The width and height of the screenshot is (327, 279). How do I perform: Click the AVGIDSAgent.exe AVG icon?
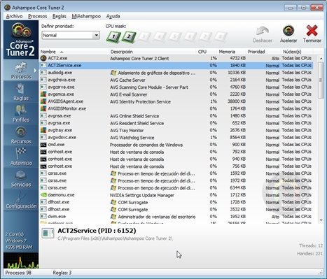43,101
